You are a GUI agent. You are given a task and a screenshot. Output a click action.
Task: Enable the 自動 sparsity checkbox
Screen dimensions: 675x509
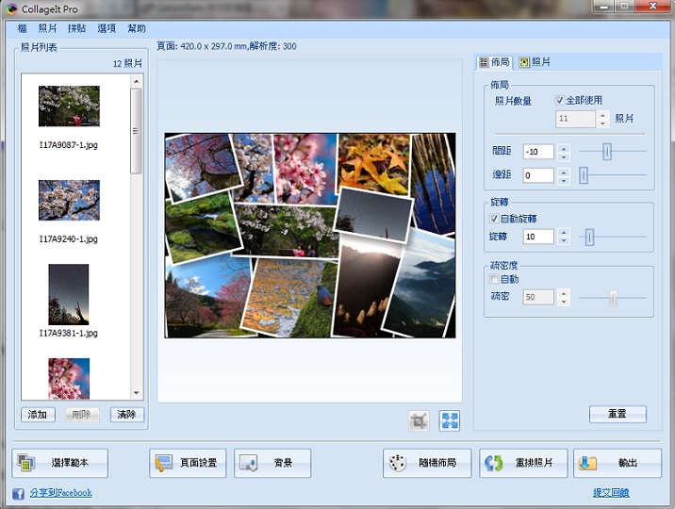[494, 279]
